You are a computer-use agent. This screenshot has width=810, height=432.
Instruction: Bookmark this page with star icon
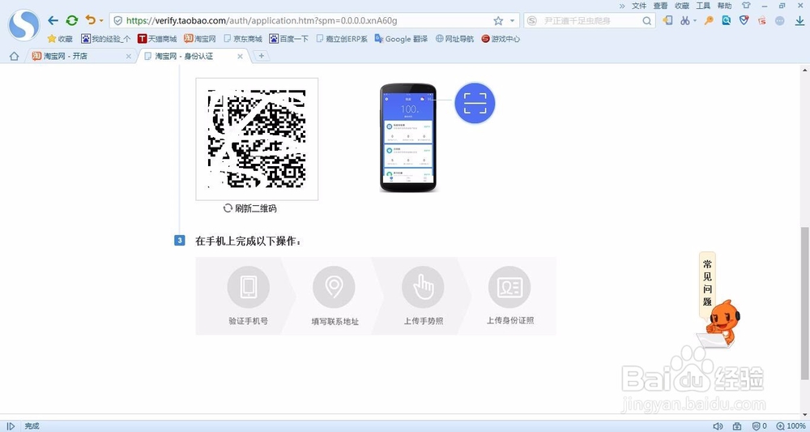click(x=498, y=21)
